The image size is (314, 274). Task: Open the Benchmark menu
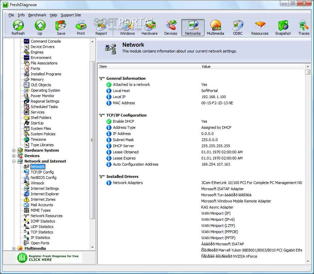(37, 15)
